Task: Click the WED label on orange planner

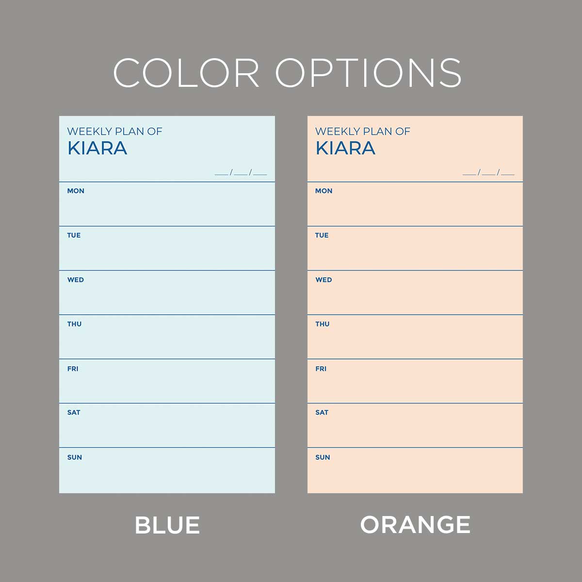Action: [323, 280]
